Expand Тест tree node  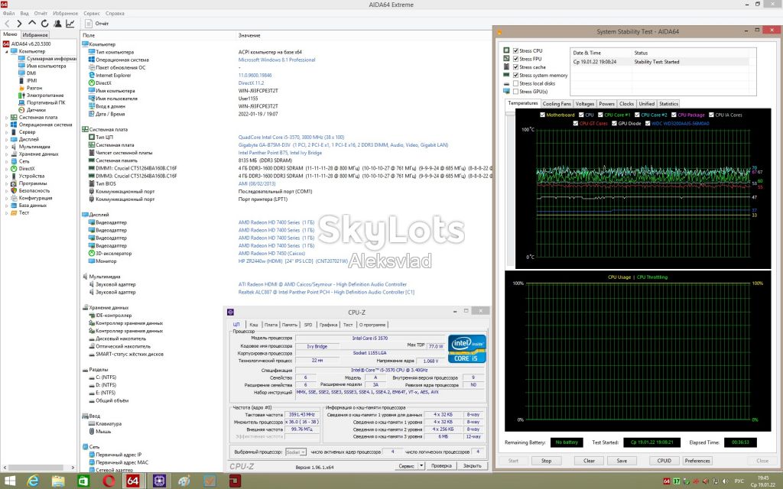coord(6,212)
